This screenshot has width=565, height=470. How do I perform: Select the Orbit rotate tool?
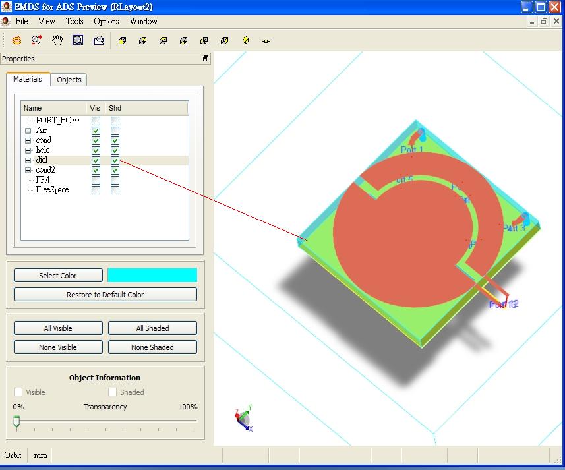16,40
